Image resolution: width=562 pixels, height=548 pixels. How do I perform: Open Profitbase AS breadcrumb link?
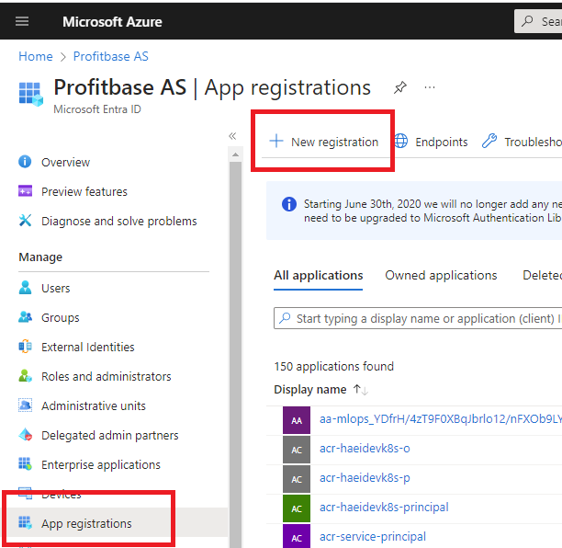pyautogui.click(x=111, y=56)
